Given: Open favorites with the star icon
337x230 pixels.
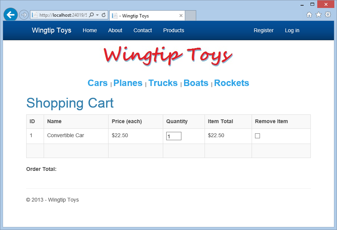Looking at the screenshot, I should [318, 14].
